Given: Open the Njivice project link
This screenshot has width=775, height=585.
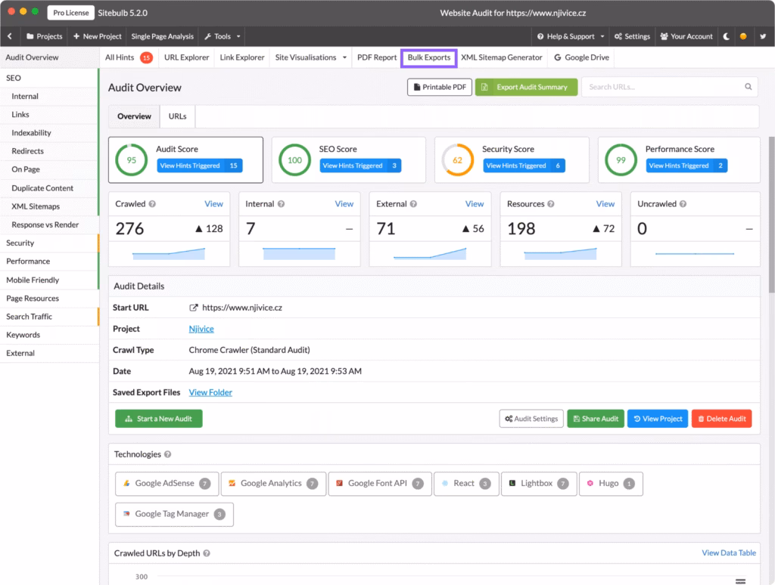Looking at the screenshot, I should coord(201,328).
